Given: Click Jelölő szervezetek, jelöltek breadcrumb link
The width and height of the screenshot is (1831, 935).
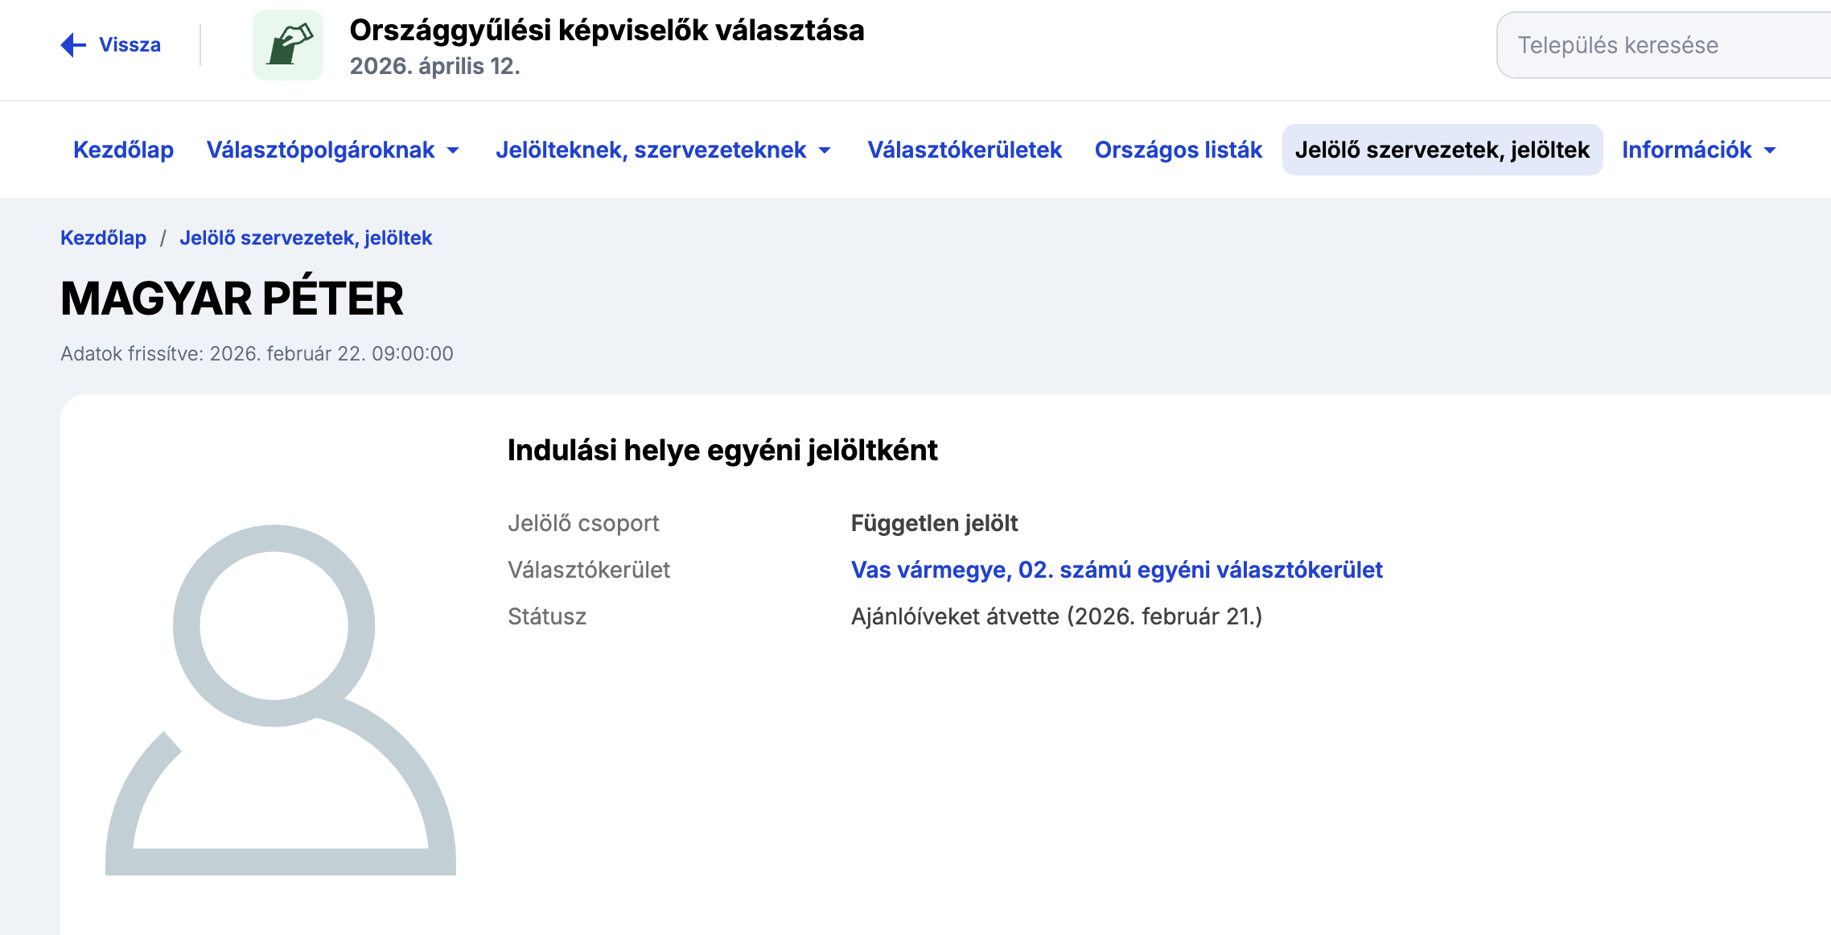Looking at the screenshot, I should [x=306, y=238].
